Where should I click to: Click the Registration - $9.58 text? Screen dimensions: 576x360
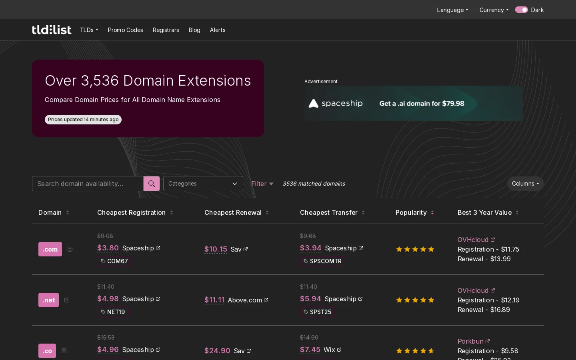[488, 351]
